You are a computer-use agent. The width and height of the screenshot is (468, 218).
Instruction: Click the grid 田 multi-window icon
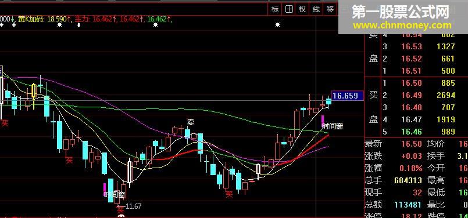(x=289, y=9)
